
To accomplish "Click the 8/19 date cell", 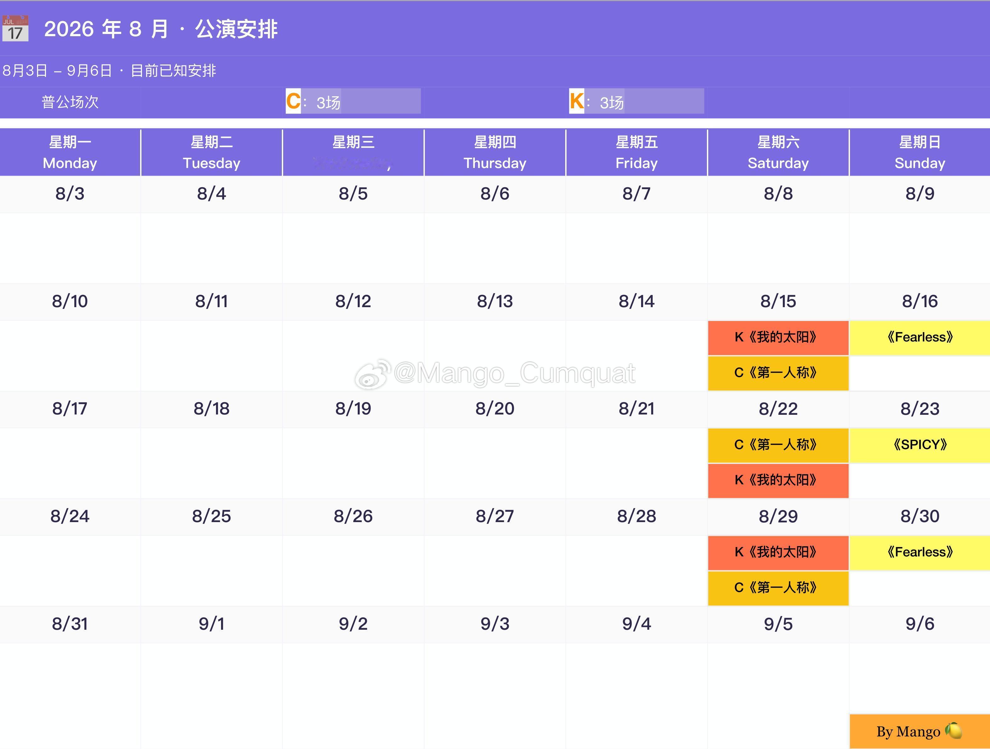I will click(353, 409).
